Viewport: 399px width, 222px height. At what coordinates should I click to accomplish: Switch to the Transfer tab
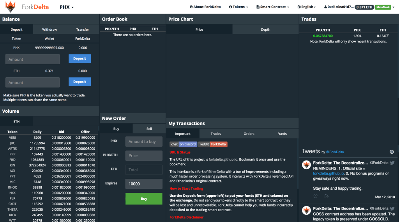coord(83,30)
